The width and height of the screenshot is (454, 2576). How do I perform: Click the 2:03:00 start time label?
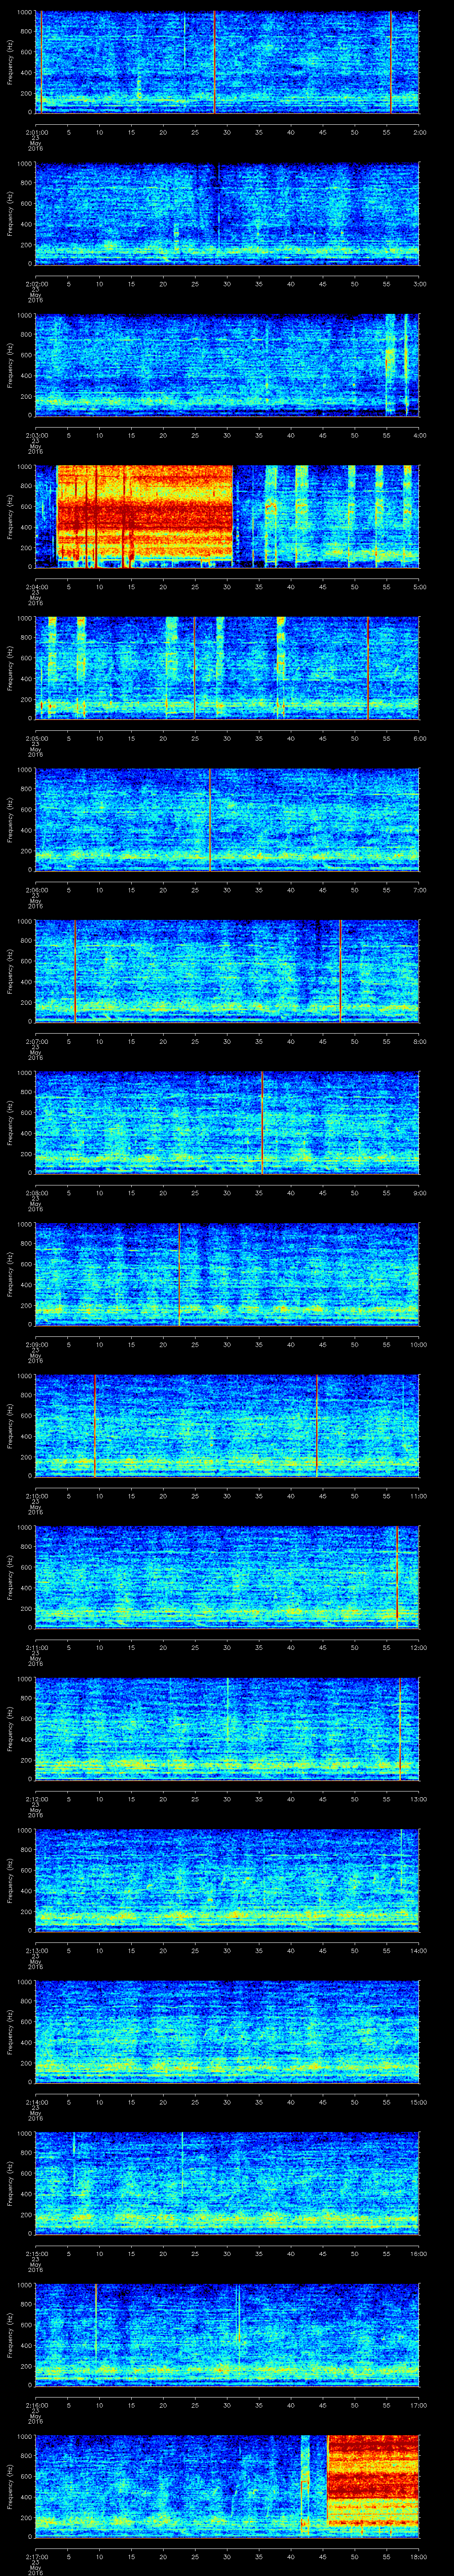pyautogui.click(x=36, y=436)
